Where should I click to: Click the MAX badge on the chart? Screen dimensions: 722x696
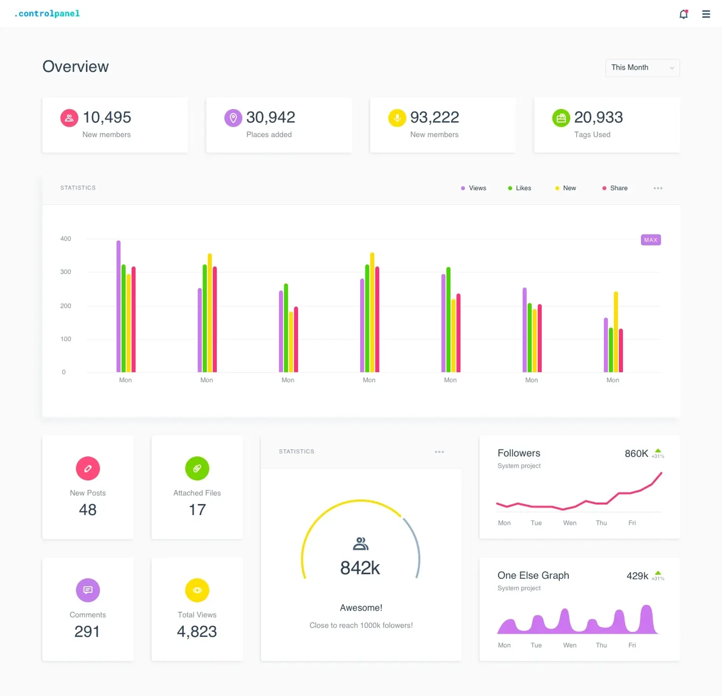click(651, 240)
